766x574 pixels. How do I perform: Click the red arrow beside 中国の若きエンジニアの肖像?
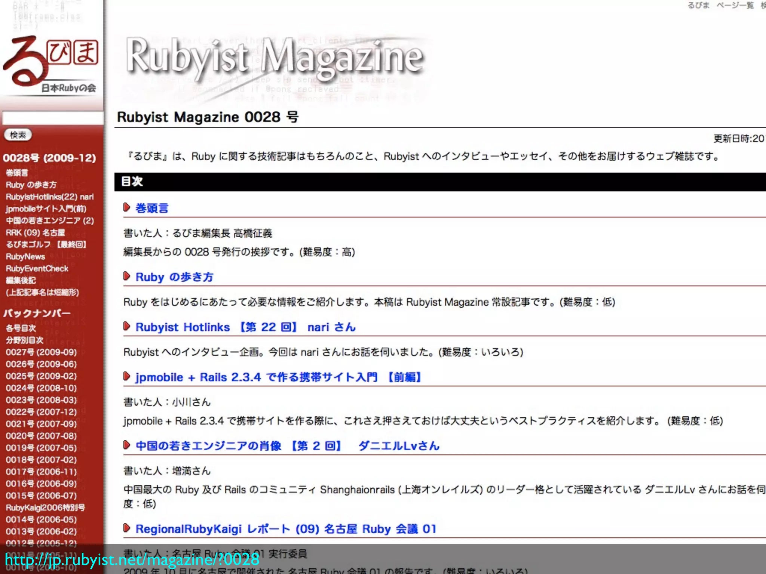click(127, 445)
